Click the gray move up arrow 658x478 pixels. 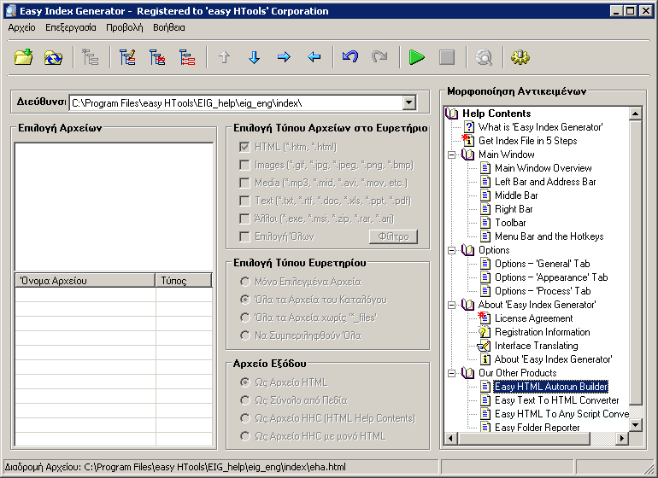click(224, 57)
